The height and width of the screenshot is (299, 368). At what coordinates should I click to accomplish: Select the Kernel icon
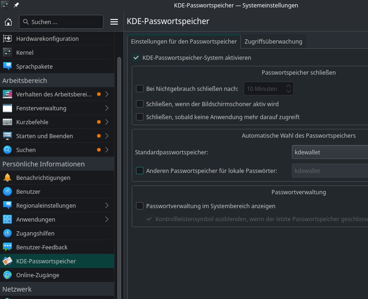(7, 52)
